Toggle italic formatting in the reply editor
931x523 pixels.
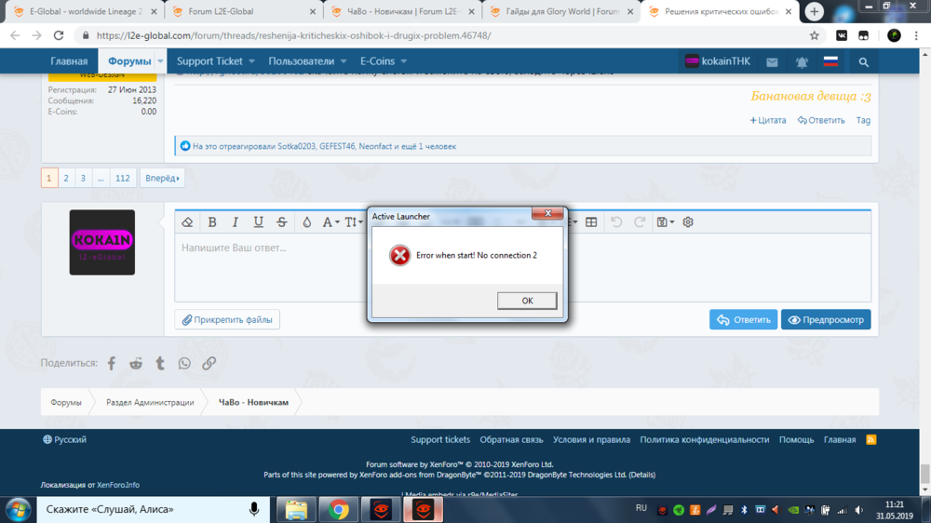pos(235,222)
